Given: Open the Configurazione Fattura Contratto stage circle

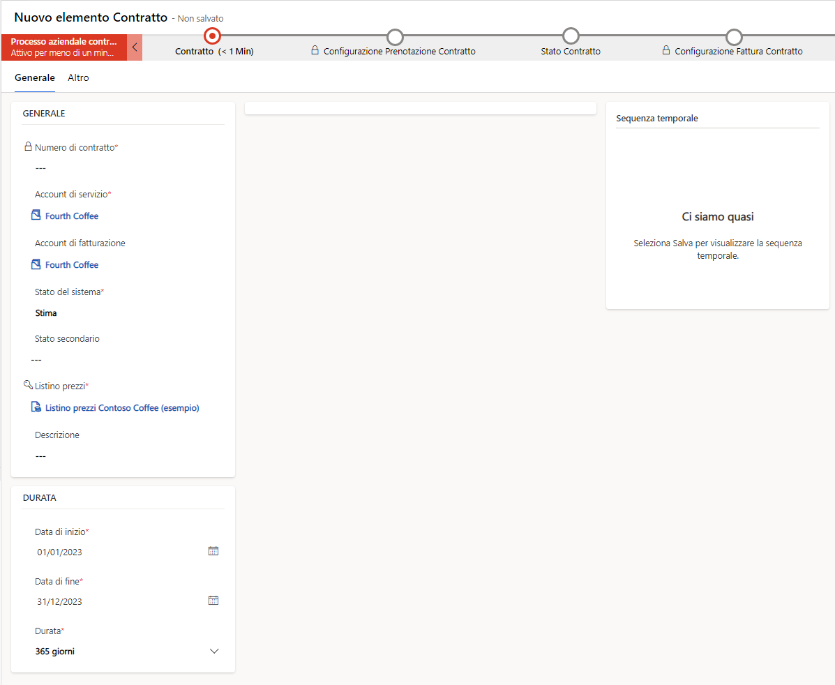Looking at the screenshot, I should click(734, 37).
